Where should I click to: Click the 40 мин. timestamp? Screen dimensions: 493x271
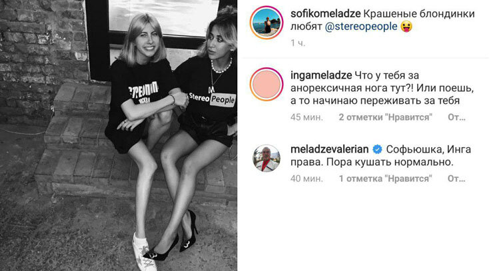(x=306, y=178)
